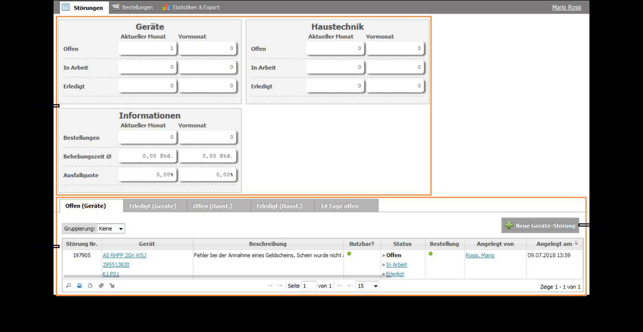Go to first page using pager icon
This screenshot has width=643, height=332.
[270, 285]
